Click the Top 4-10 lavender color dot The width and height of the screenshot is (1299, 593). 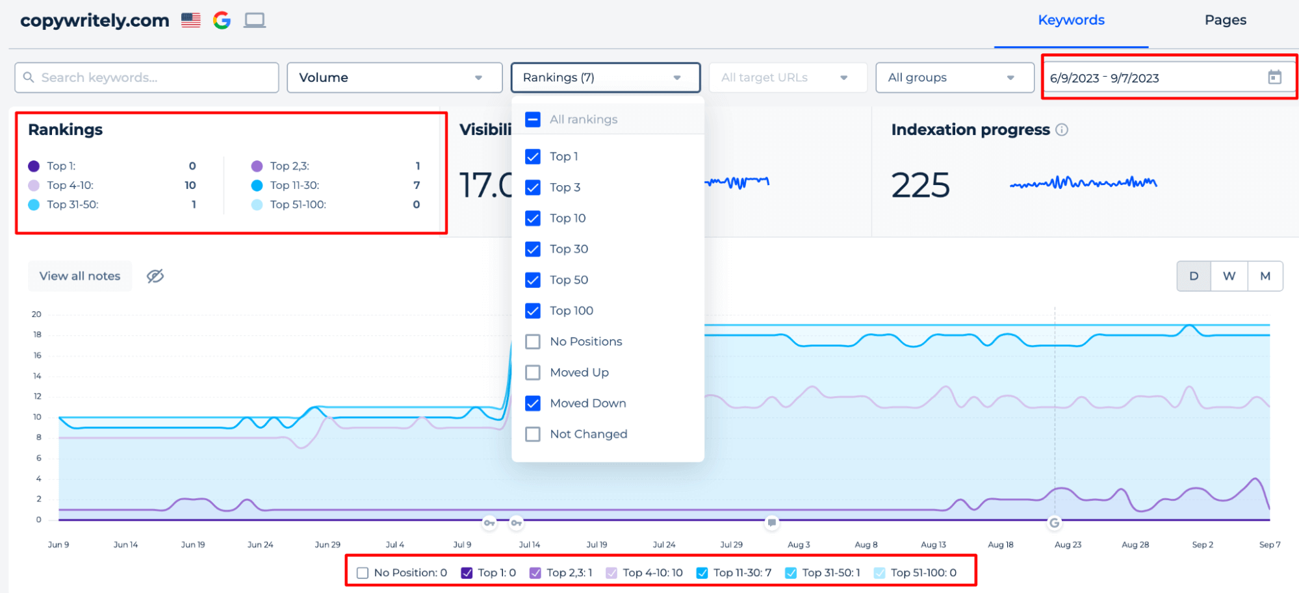coord(34,186)
